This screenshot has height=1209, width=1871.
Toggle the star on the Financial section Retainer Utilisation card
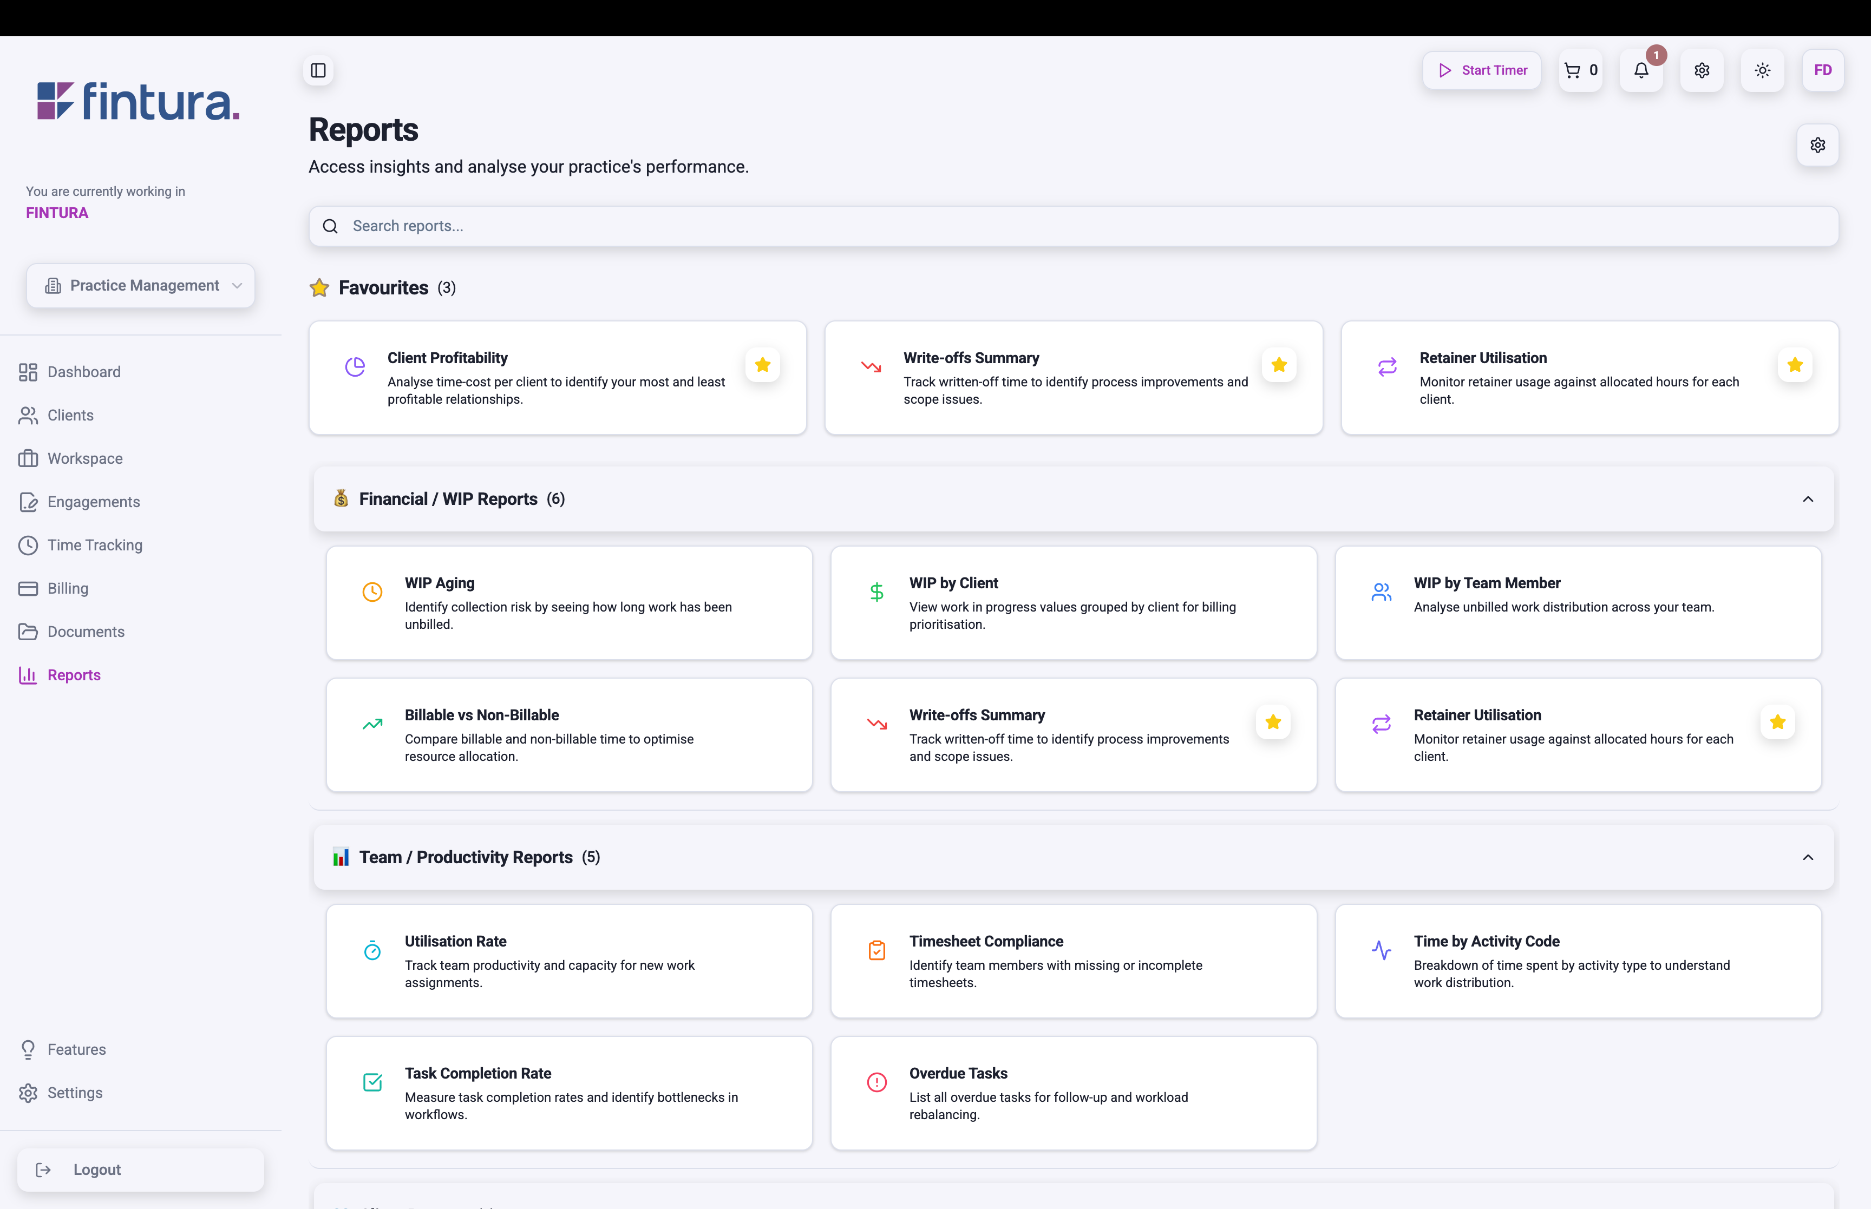[1777, 722]
